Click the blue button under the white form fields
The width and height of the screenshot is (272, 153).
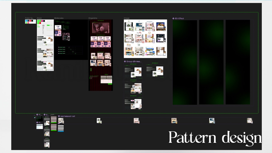pyautogui.click(x=61, y=131)
